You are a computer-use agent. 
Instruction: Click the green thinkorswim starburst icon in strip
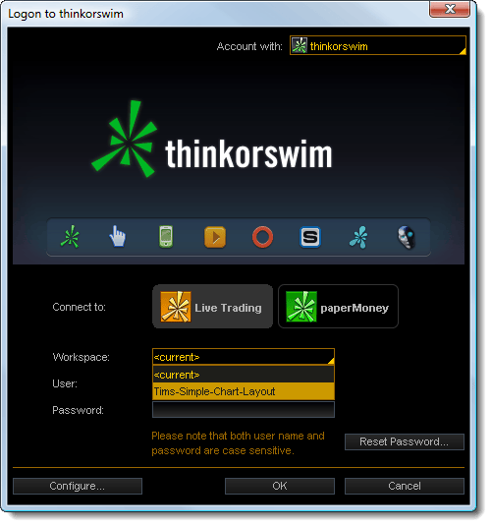[70, 237]
